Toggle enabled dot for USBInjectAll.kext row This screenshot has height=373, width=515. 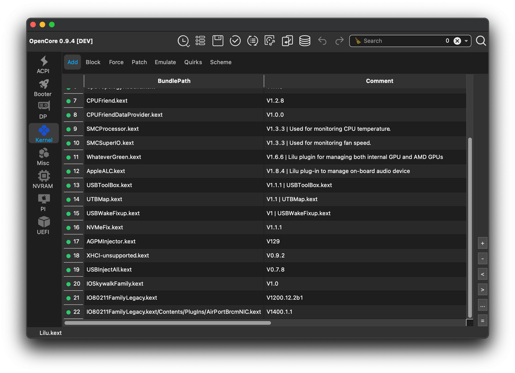68,270
